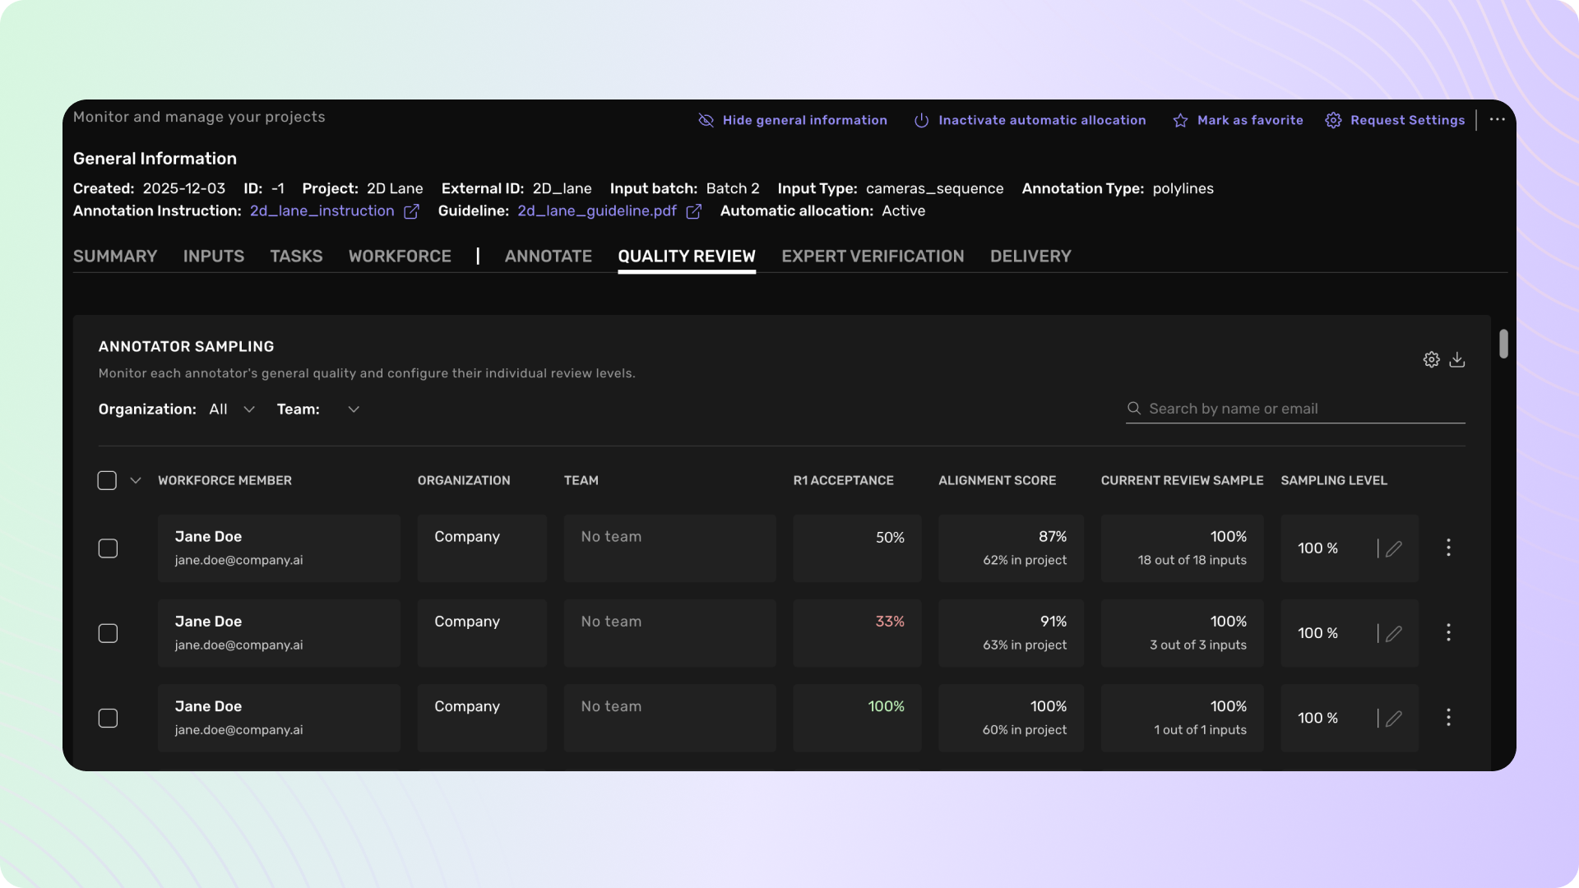
Task: Open the more options ellipsis menu top right
Action: coord(1497,119)
